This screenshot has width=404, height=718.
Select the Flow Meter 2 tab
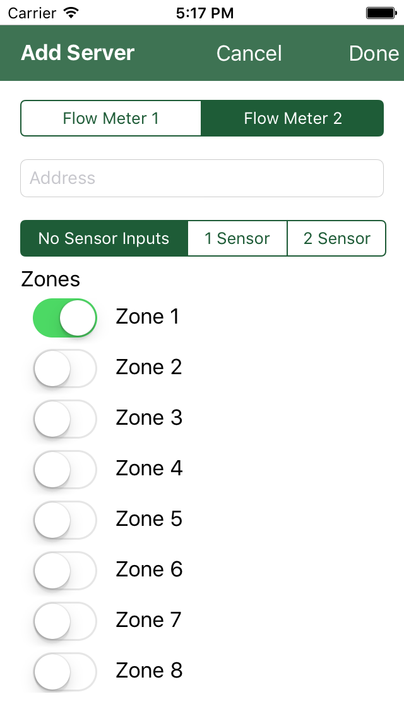(x=292, y=118)
